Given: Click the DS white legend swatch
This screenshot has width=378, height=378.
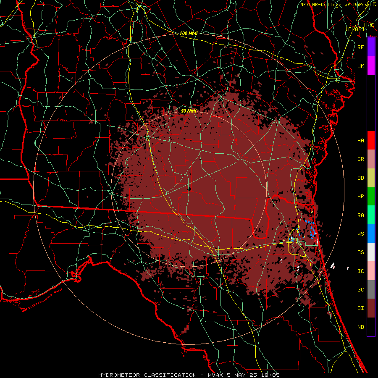Looking at the screenshot, I should 371,252.
